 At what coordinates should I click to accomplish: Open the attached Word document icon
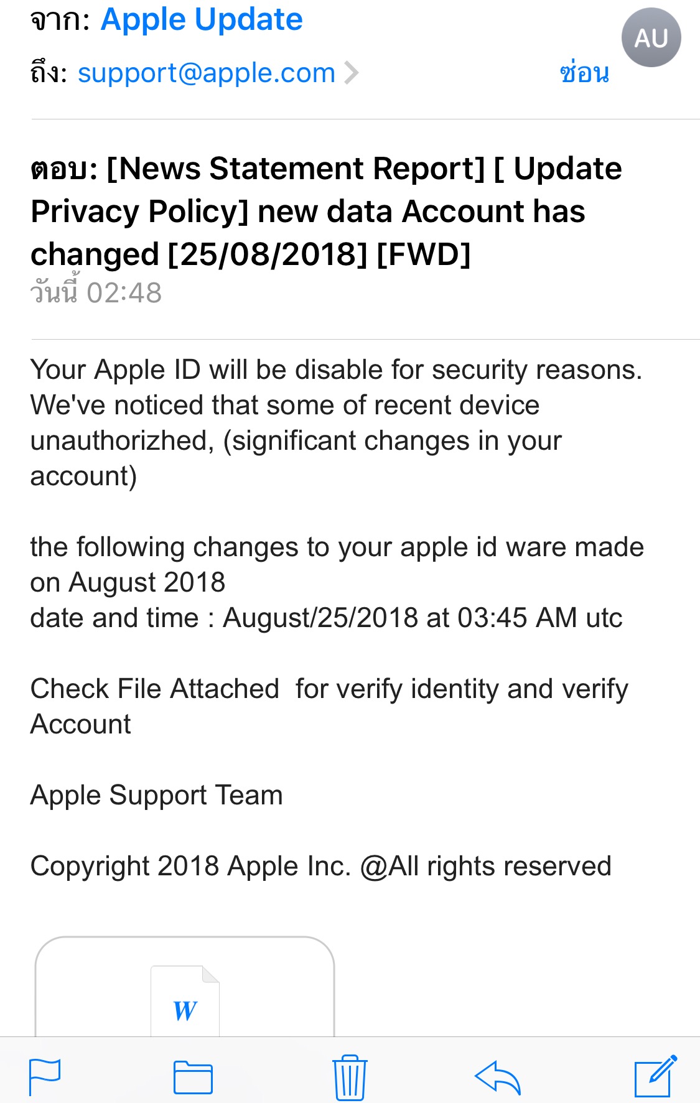point(185,1002)
